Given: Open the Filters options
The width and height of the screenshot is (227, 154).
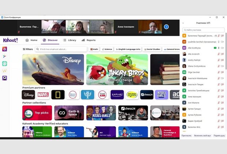Looking at the screenshot, I should tap(28, 49).
